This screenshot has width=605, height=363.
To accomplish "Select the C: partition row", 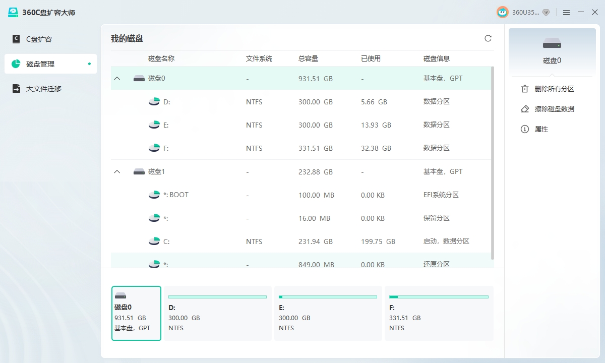I will click(x=300, y=241).
